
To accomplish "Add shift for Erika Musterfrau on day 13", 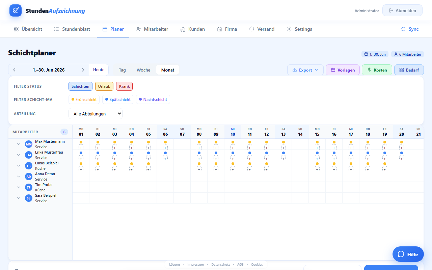I will pos(283,158).
